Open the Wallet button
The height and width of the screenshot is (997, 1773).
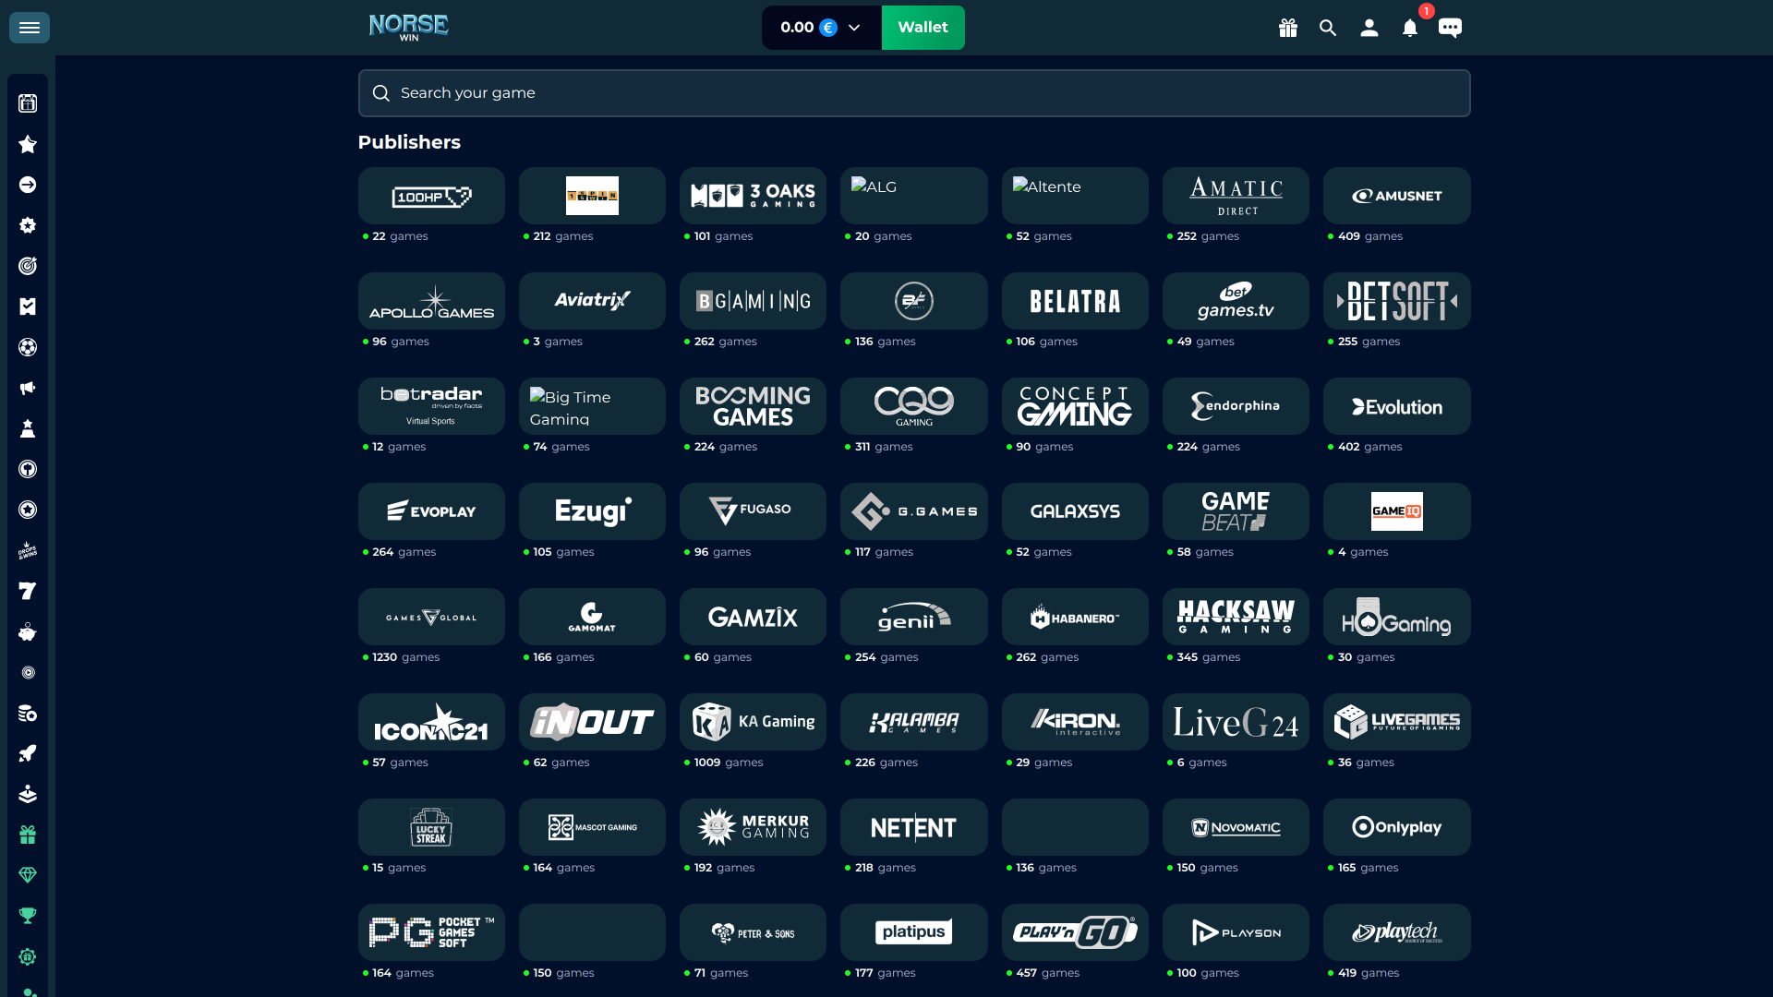click(923, 28)
